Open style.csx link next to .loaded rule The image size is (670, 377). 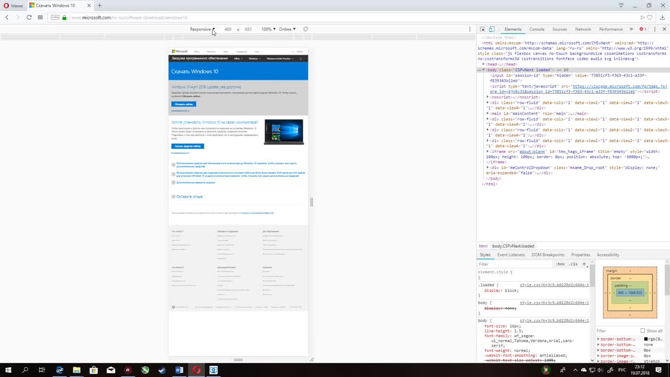[554, 285]
